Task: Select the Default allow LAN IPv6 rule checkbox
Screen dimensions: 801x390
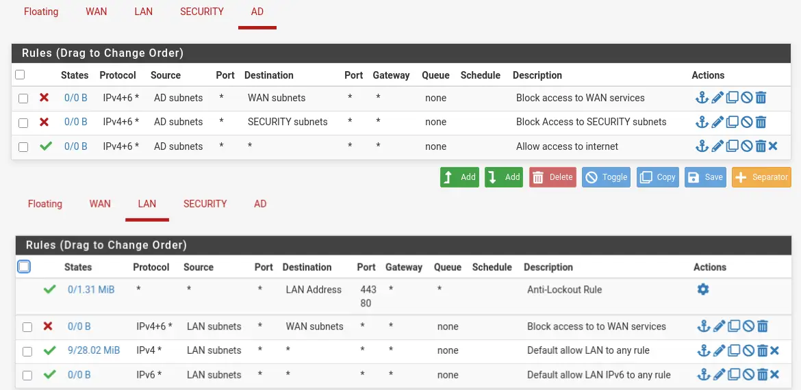Action: 27,375
